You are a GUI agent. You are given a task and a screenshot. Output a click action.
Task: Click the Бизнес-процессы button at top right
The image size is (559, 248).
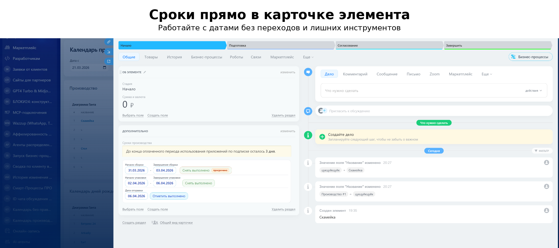coord(530,57)
